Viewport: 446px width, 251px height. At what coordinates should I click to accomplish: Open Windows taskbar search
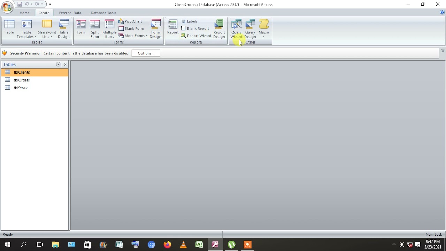24,244
